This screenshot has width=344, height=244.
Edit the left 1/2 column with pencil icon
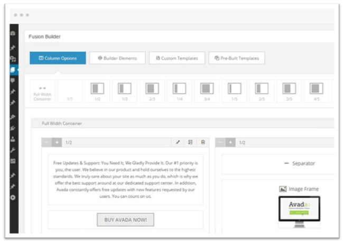tap(178, 143)
